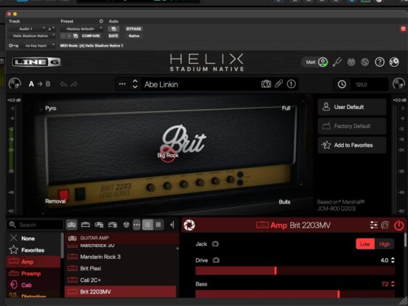The height and width of the screenshot is (306, 408).
Task: Click User Default button
Action: click(352, 107)
